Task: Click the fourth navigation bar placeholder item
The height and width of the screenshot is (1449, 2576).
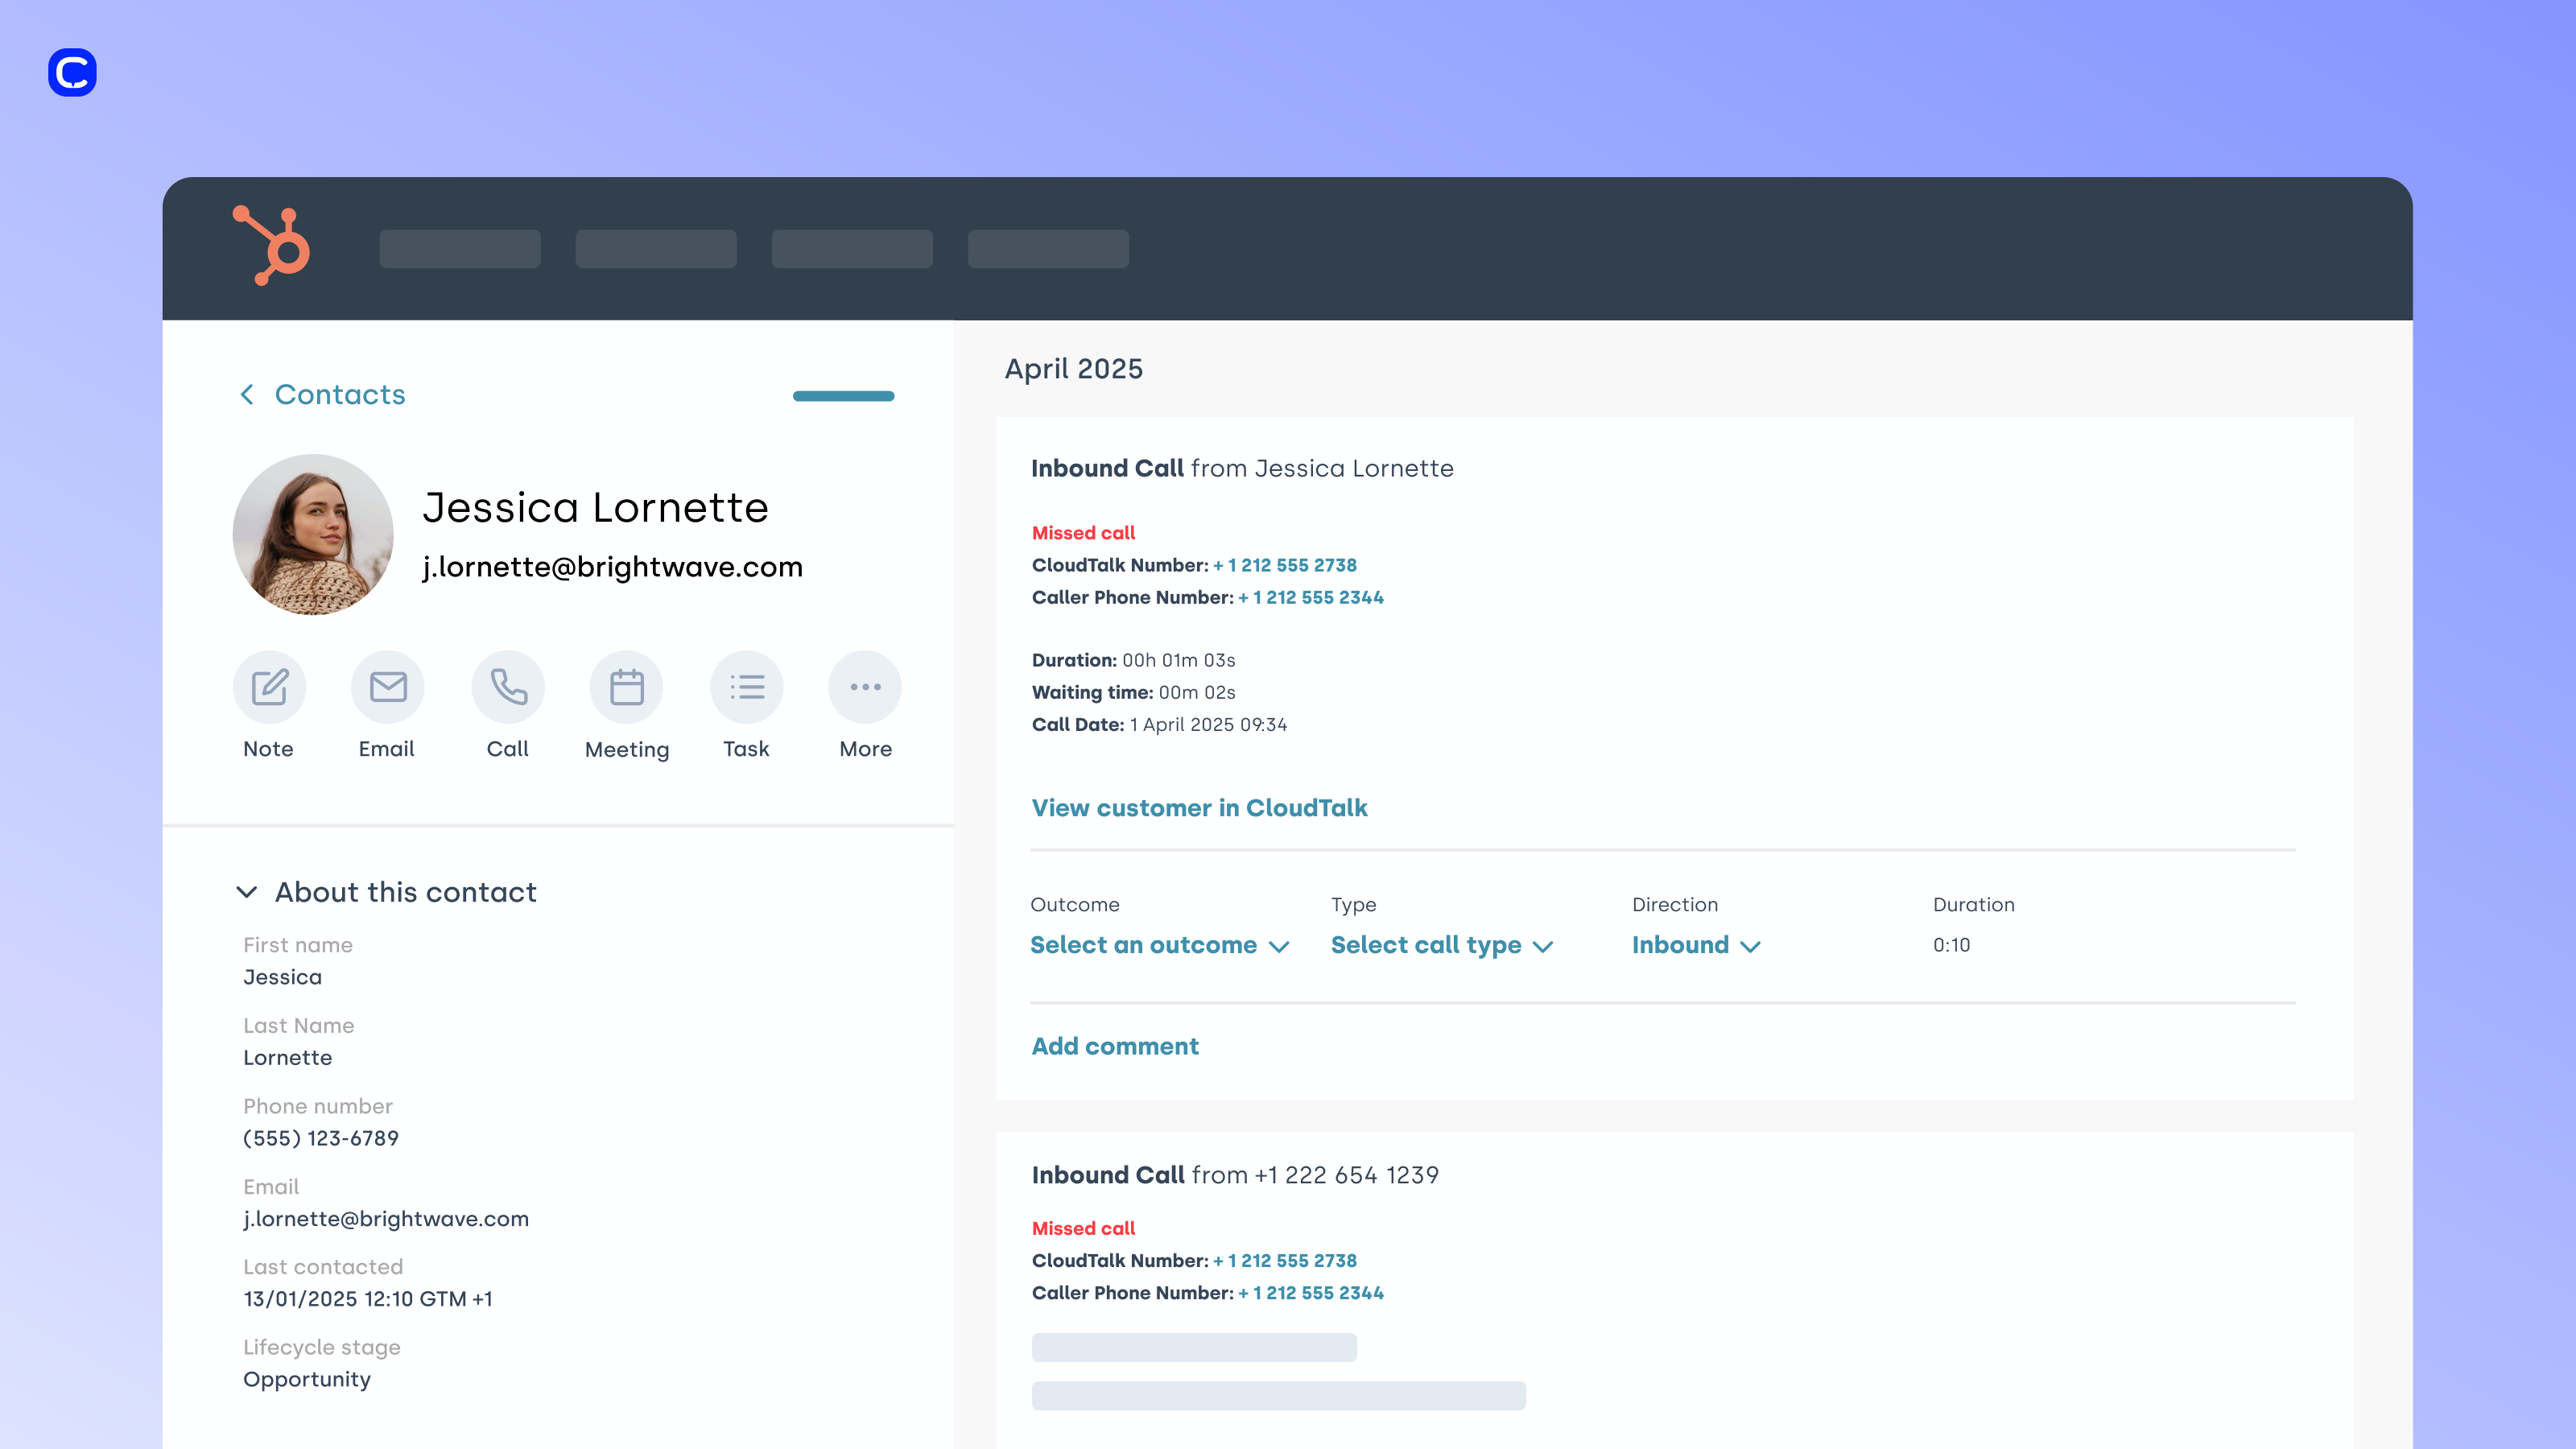Action: coord(1048,249)
